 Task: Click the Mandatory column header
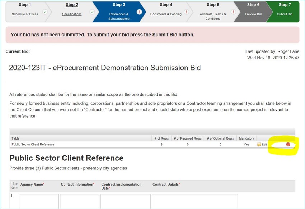coord(247,138)
